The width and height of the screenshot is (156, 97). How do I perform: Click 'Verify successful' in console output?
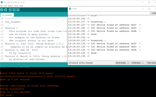coord(12,89)
